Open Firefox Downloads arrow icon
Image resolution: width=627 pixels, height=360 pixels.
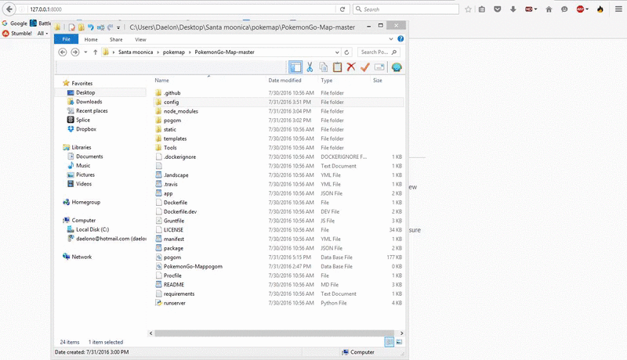tap(513, 9)
